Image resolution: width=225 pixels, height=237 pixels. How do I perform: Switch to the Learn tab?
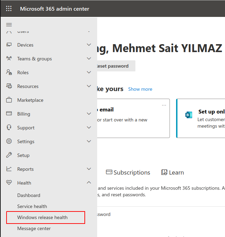[172, 172]
